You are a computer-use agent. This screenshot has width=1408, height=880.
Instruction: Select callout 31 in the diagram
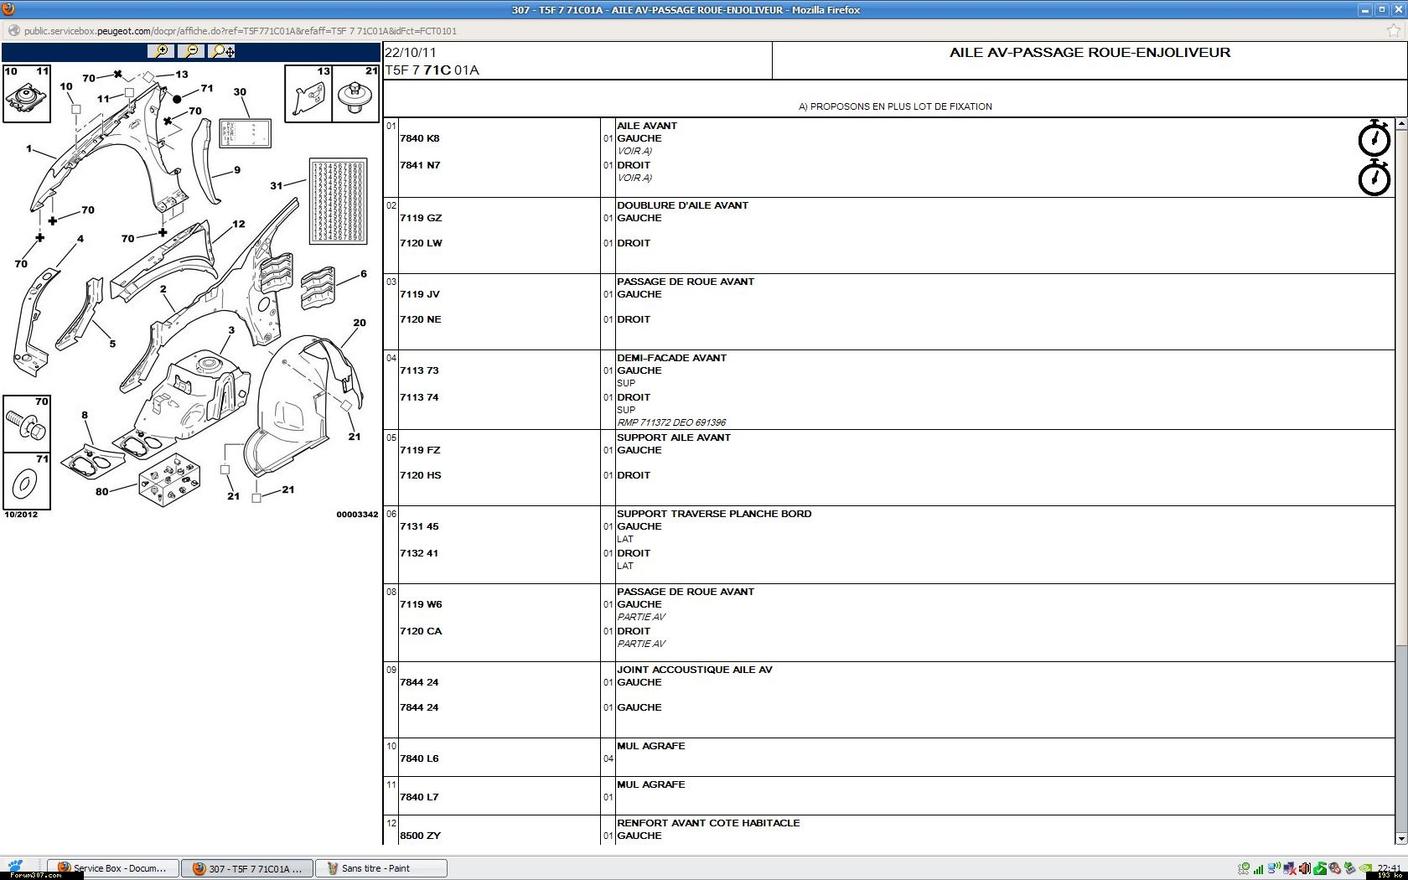276,185
